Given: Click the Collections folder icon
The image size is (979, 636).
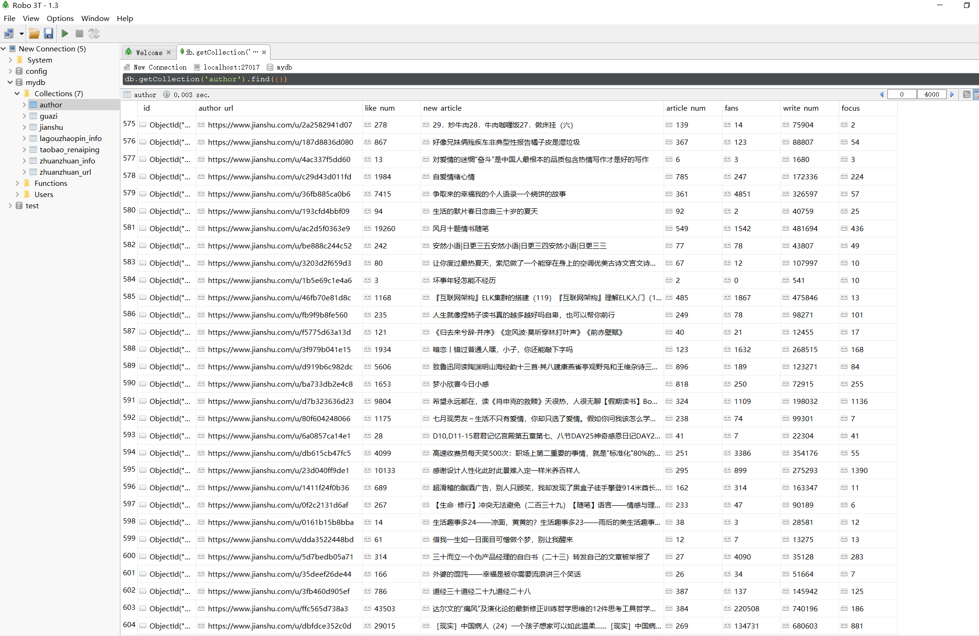Looking at the screenshot, I should [x=27, y=93].
